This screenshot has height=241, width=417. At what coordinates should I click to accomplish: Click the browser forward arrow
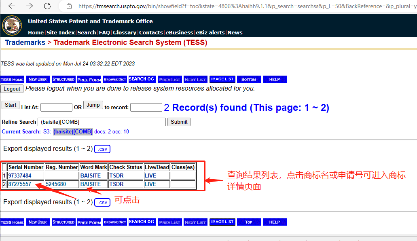click(x=30, y=6)
